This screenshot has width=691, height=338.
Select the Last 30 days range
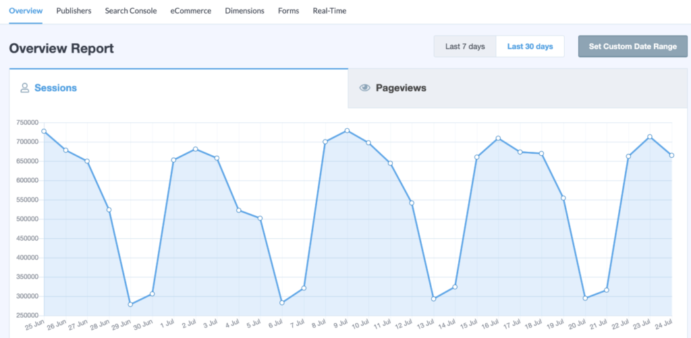(x=530, y=47)
